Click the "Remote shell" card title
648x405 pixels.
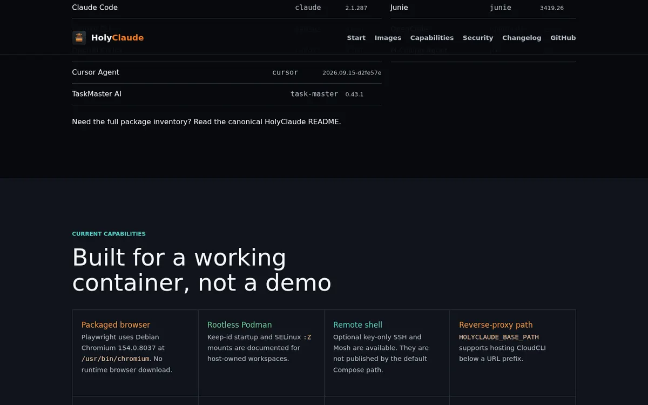pyautogui.click(x=357, y=325)
